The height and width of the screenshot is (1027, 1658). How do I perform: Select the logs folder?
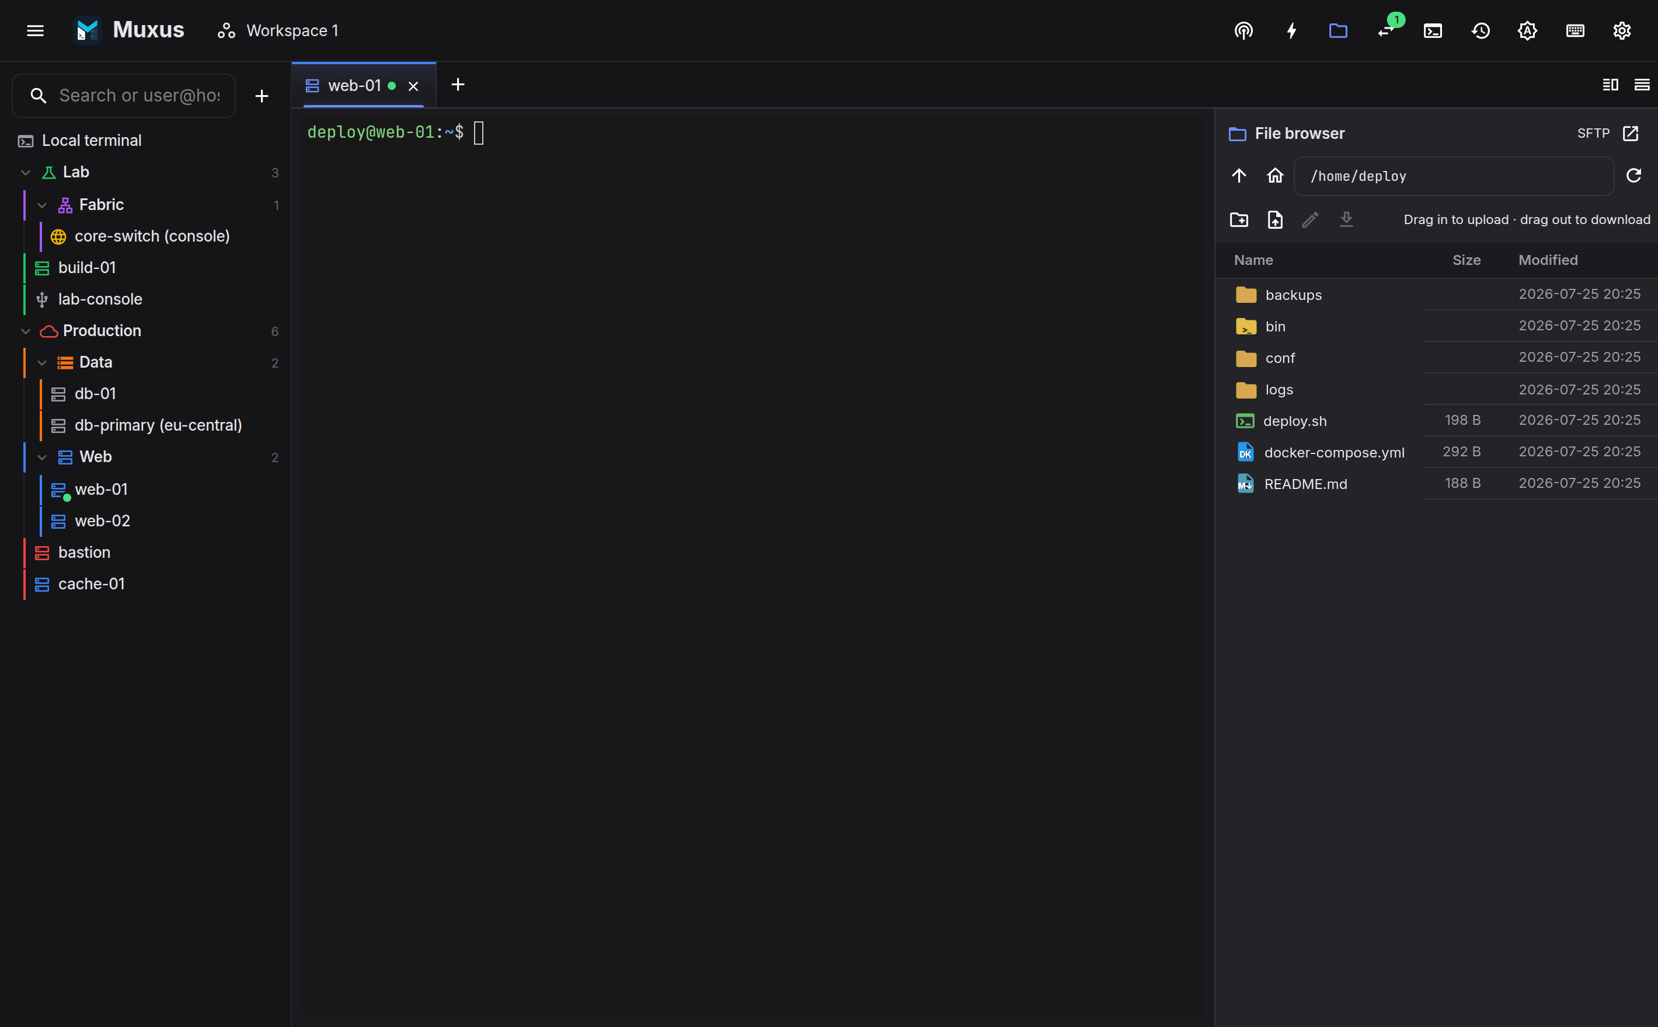[x=1436, y=389]
